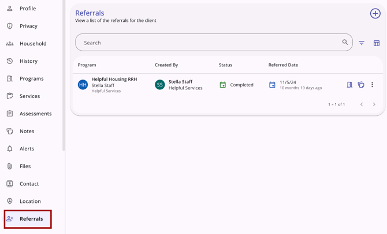
Task: Click the Helpful Housing RRH program link
Action: 114,79
